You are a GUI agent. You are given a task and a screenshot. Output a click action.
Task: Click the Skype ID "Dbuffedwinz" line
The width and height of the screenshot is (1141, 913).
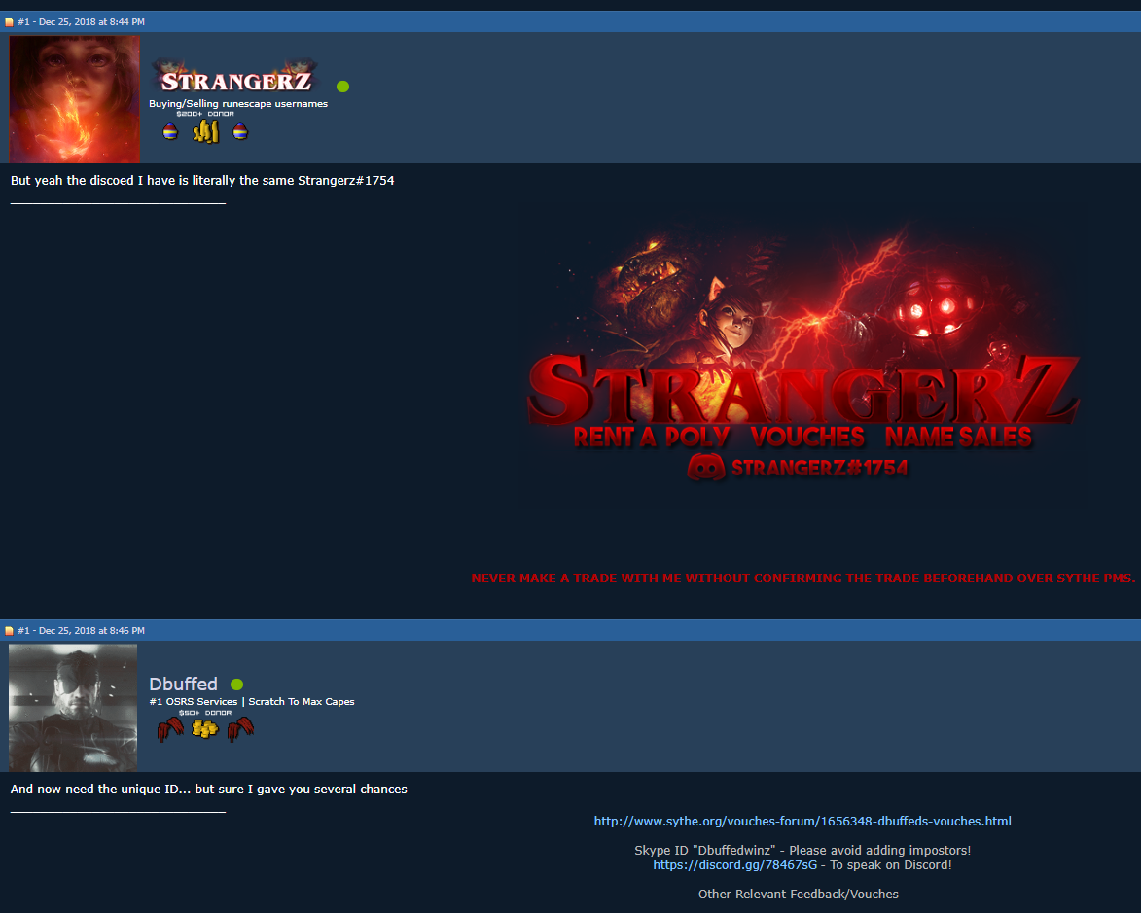[802, 851]
